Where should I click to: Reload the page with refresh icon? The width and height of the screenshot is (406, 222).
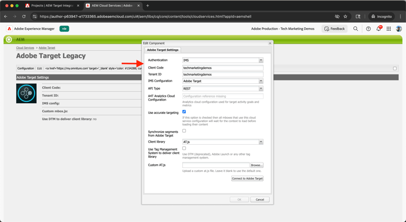(x=24, y=16)
